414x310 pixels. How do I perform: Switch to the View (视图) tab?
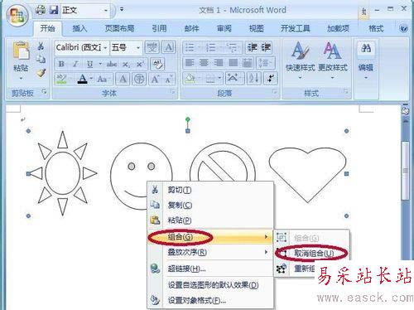[x=256, y=28]
